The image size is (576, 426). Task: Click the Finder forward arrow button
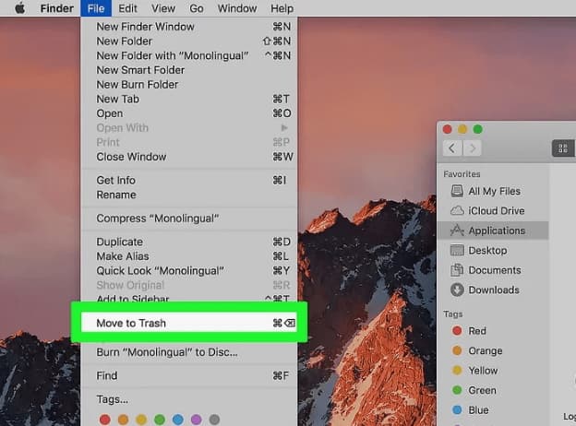tap(472, 148)
